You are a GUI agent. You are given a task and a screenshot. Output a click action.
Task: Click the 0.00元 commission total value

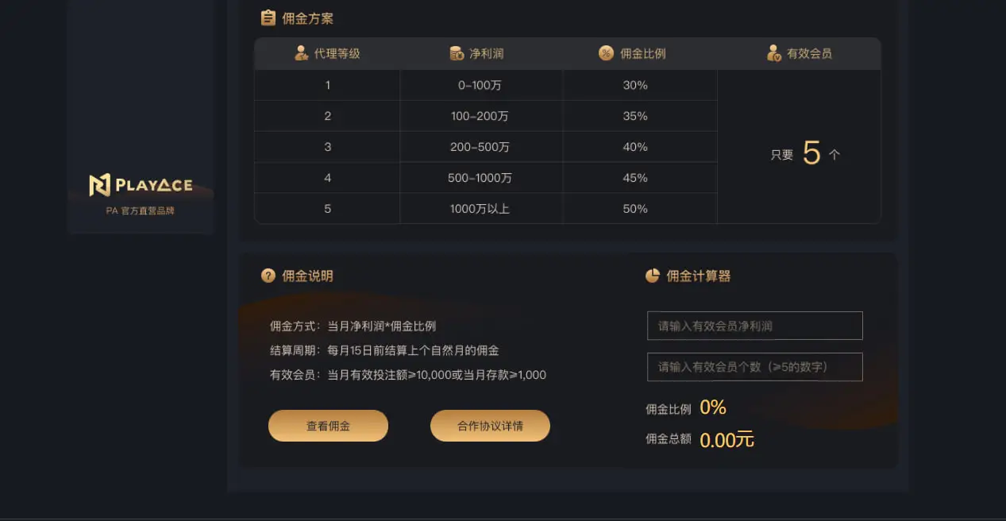pyautogui.click(x=727, y=439)
